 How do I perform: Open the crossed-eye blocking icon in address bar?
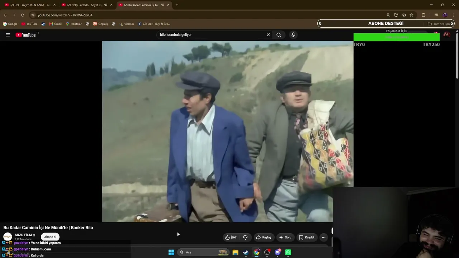coord(404,15)
